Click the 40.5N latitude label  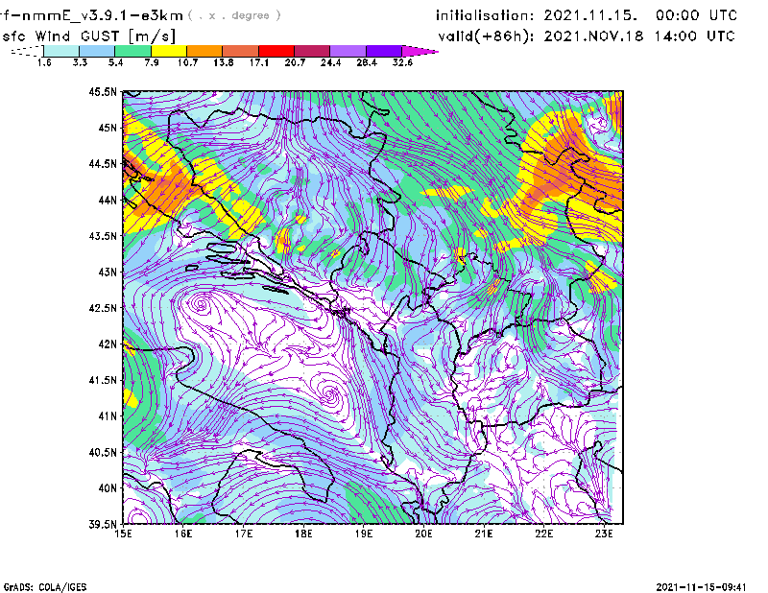point(103,453)
